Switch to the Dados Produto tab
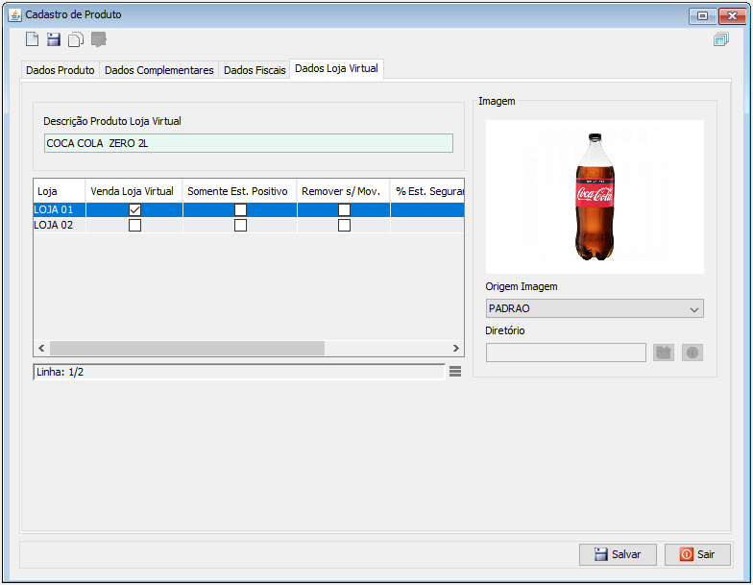Screen dimensions: 753x585 pos(60,70)
